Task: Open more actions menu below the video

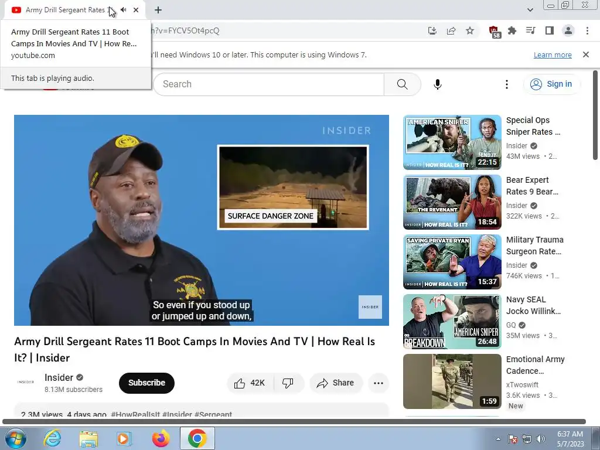Action: 379,383
